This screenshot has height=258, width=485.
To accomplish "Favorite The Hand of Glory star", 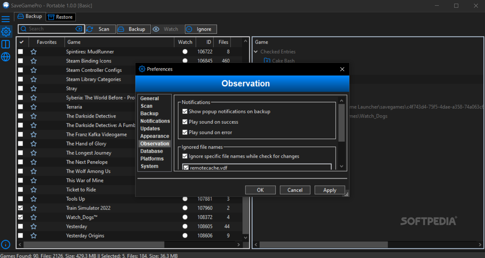I will point(33,144).
